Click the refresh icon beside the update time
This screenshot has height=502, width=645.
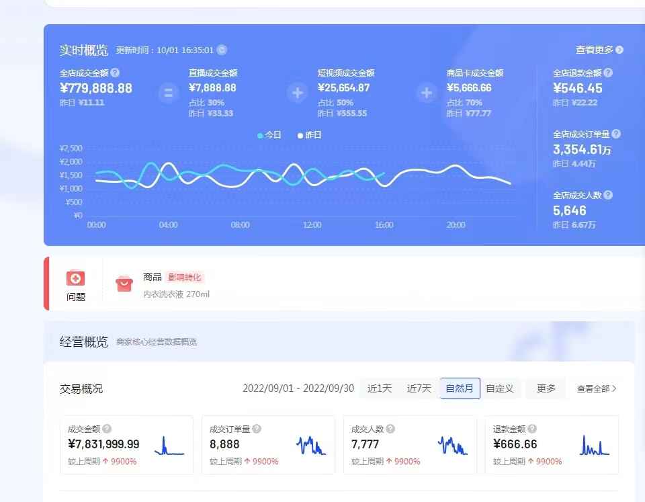coord(222,50)
